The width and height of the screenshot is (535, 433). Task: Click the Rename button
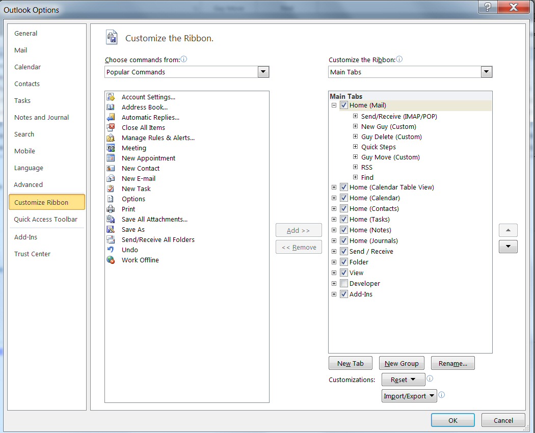[x=452, y=363]
